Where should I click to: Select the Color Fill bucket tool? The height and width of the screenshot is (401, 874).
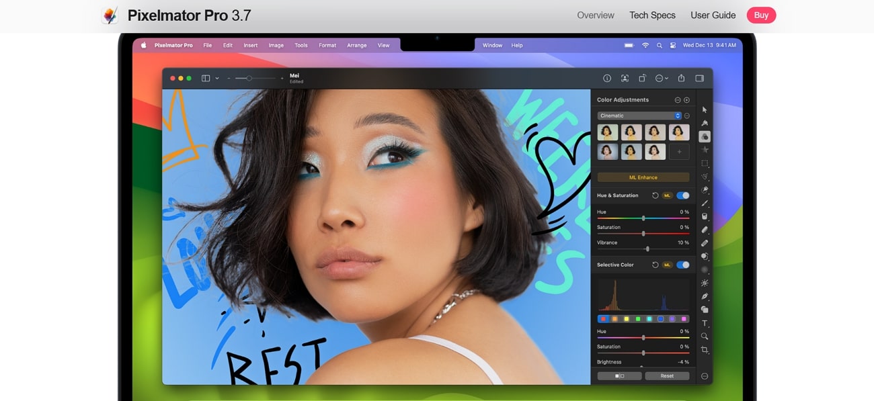tap(705, 216)
